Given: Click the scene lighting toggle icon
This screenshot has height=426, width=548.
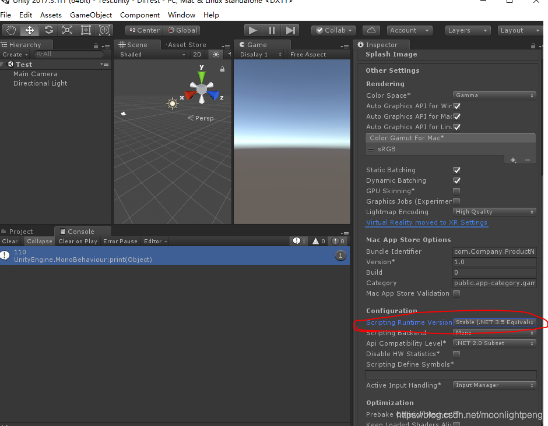Looking at the screenshot, I should (x=215, y=54).
